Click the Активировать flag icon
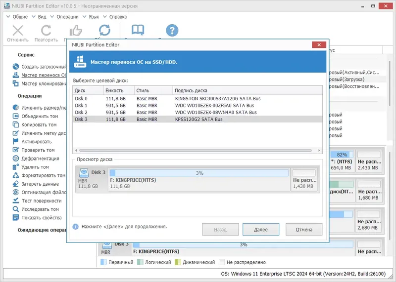 click(x=16, y=141)
